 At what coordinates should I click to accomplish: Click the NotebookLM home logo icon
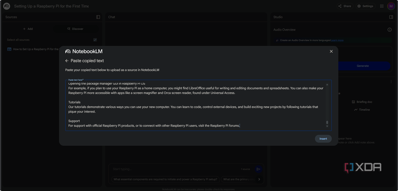(7, 6)
